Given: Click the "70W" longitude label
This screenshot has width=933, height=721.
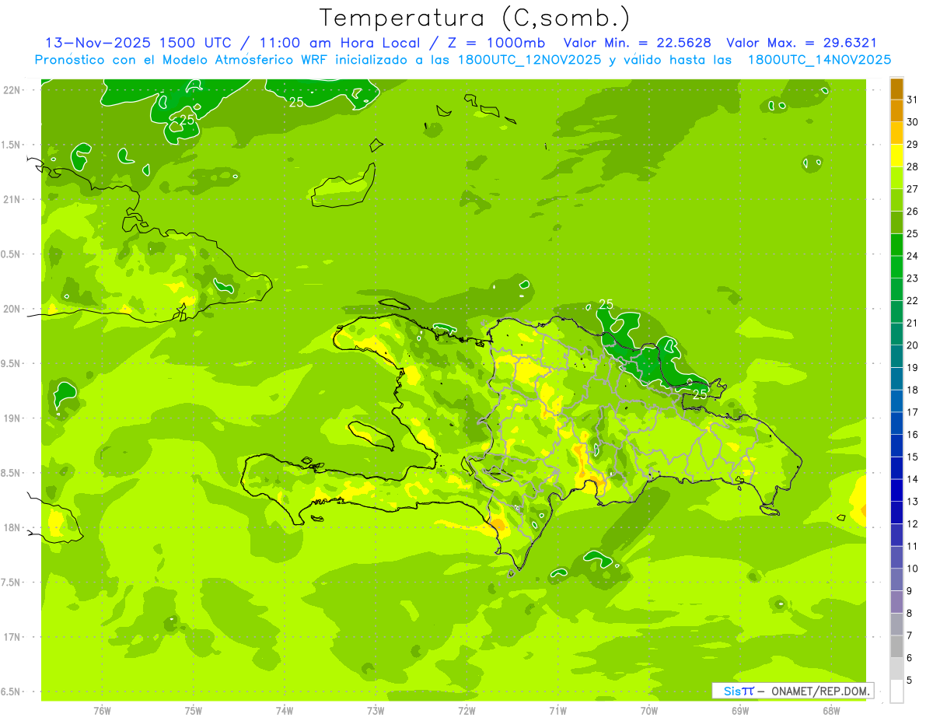Looking at the screenshot, I should (649, 710).
